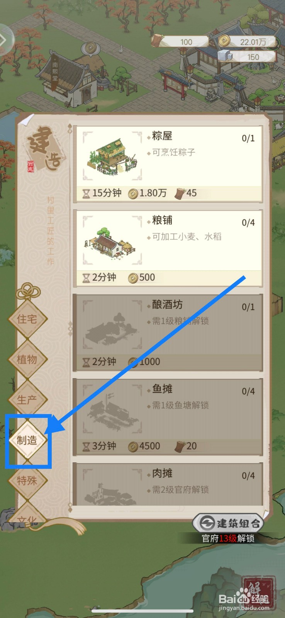
Task: Tap the locked 鱼摊 building card
Action: [x=168, y=417]
